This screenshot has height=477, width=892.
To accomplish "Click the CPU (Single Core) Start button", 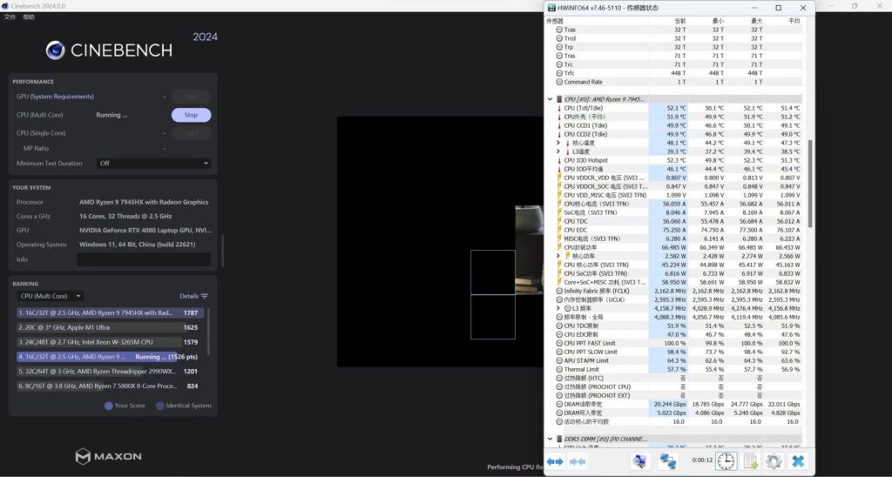I will [191, 133].
